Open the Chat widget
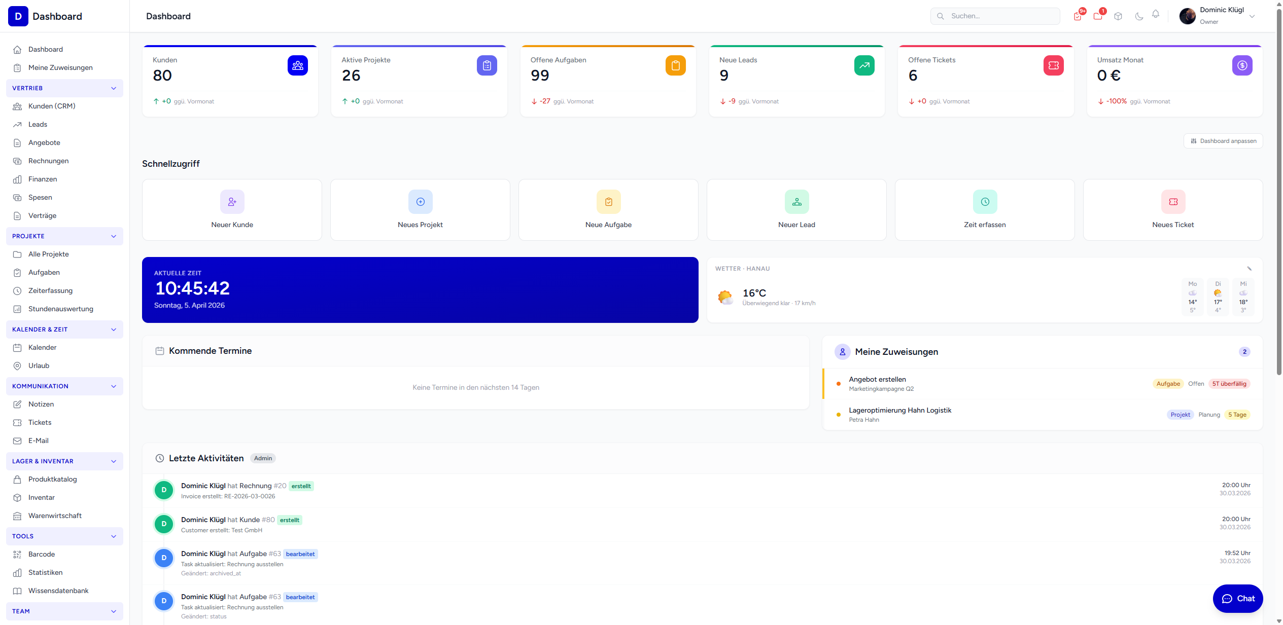The image size is (1283, 625). [x=1238, y=599]
